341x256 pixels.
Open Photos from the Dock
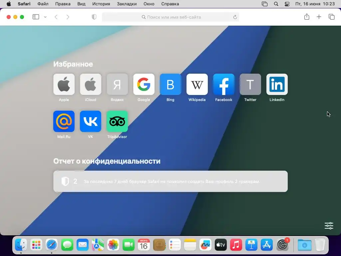[x=113, y=245]
